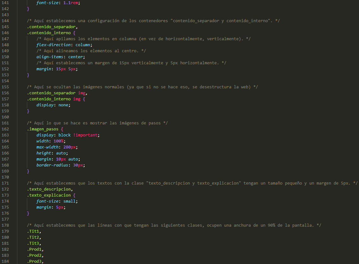Click the 'column' value of flex-direction

pos(83,45)
